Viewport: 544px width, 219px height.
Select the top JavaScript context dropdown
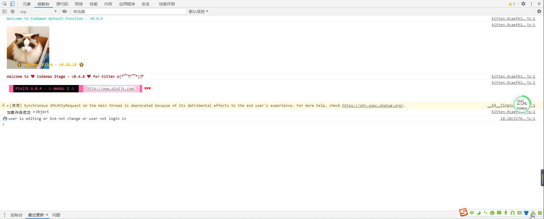(x=39, y=12)
